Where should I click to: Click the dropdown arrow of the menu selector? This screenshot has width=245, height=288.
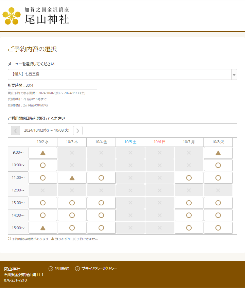[234, 74]
